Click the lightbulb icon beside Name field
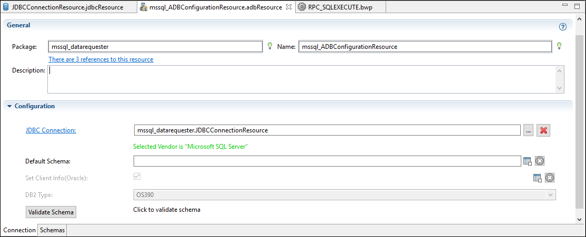Image resolution: width=586 pixels, height=237 pixels. coord(559,46)
